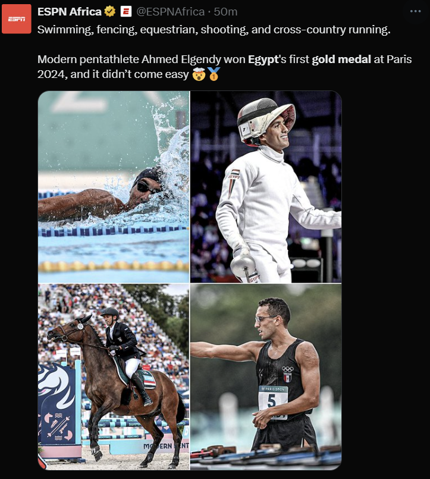Open the swimming photo
This screenshot has width=430, height=479.
114,187
